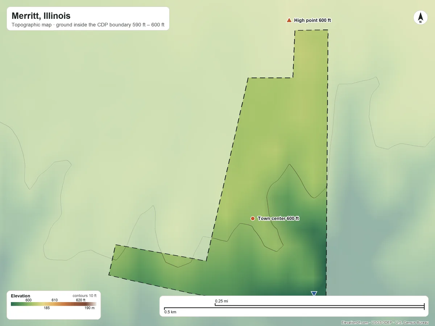Click the '190 m' legend value
Screen dimensions: 435x326
90,308
